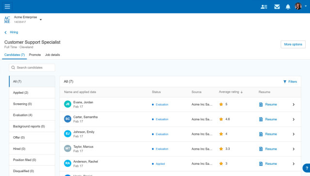310x176 pixels.
Task: Open the help question mark button
Action: tap(307, 168)
